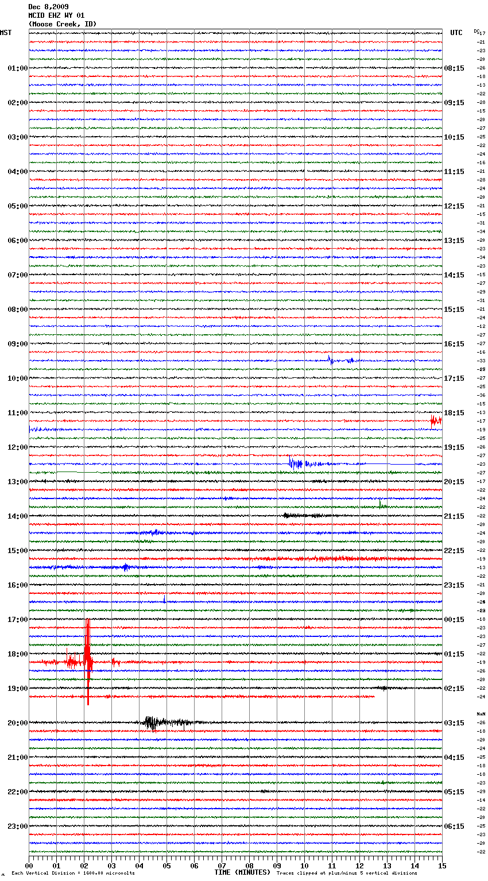Viewport: 488px width, 881px height.
Task: Select the '02:00' MST hour label
Action: click(17, 103)
